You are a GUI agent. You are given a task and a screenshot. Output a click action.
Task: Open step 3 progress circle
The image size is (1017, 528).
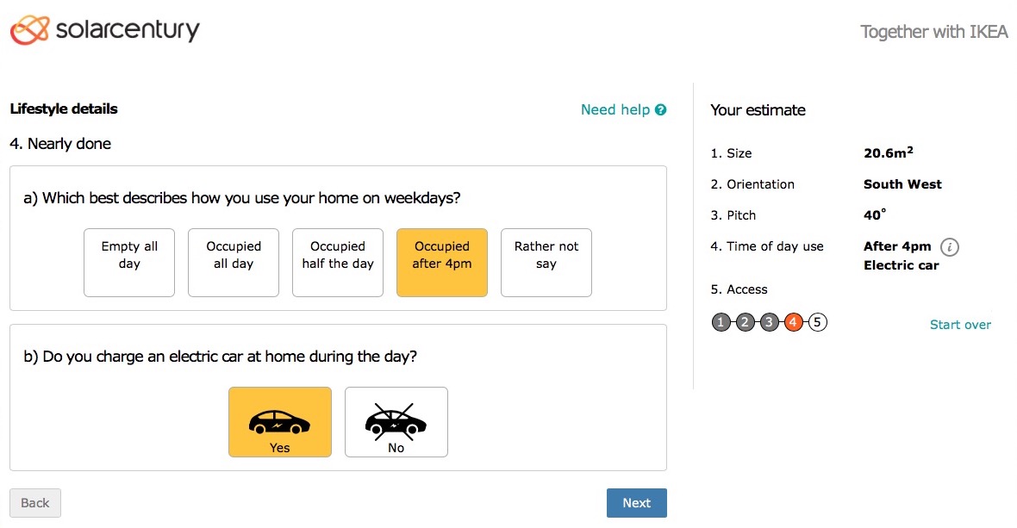coord(770,323)
